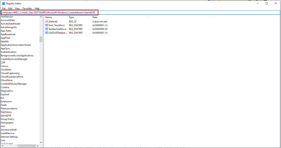
Task: Click the tree pane scroll up arrow
Action: [x=41, y=17]
